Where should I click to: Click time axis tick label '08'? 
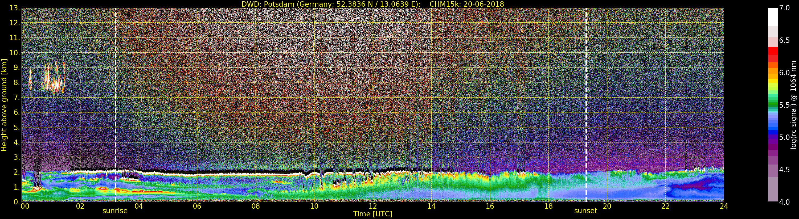pyautogui.click(x=256, y=206)
